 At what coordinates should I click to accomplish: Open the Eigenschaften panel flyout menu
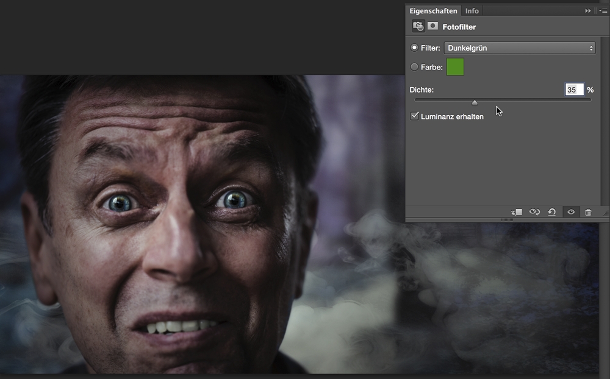[603, 11]
